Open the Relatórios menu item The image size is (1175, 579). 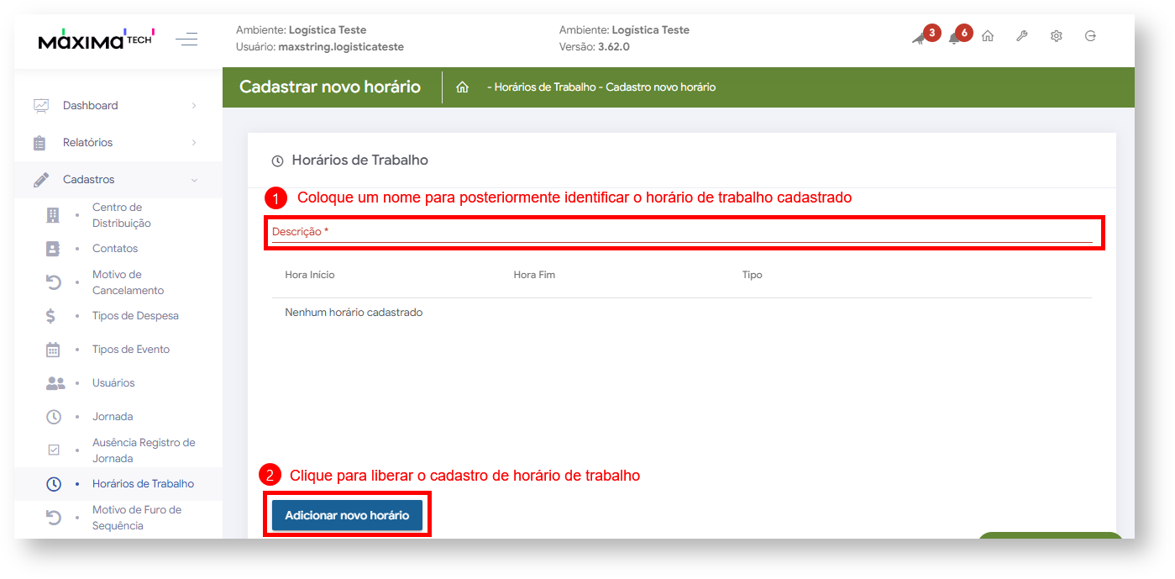[118, 143]
